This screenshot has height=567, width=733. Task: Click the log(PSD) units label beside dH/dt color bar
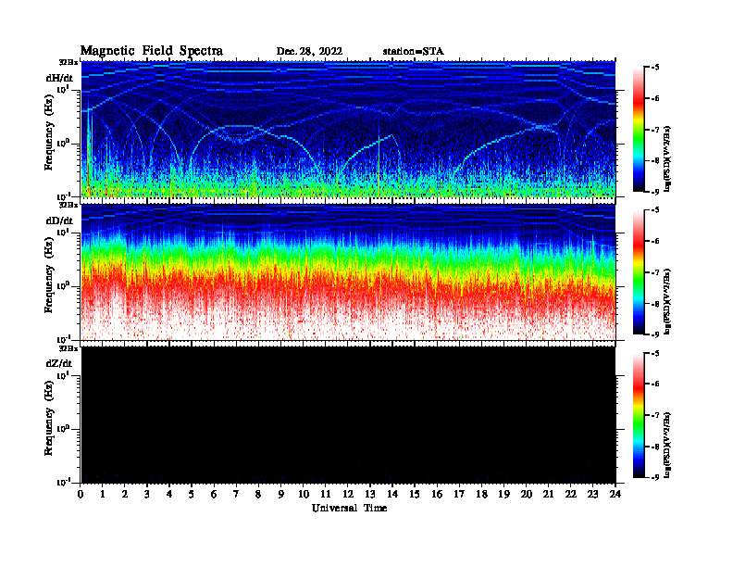[x=668, y=158]
